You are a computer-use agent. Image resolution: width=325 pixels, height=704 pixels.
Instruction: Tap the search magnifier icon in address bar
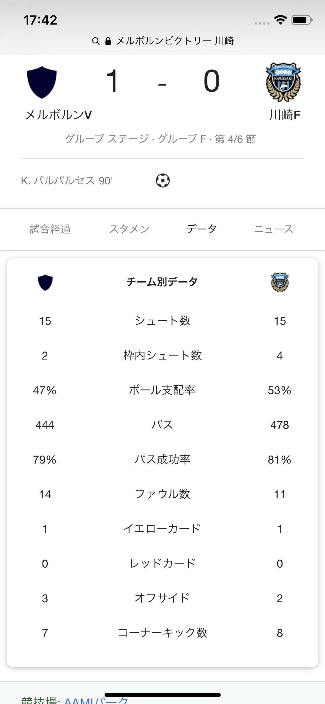click(96, 41)
